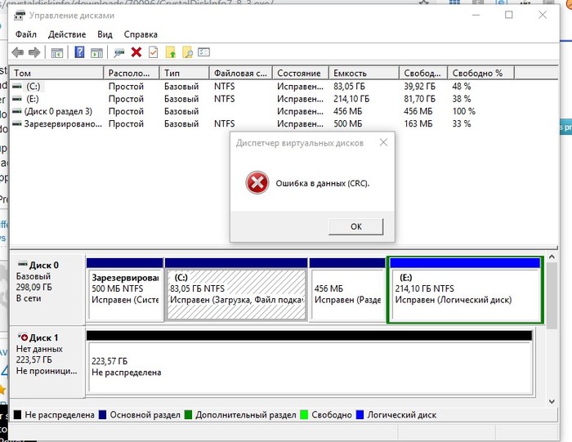Select the 223,57 ГБ unallocated space on Диск 1
Screen dimensions: 572x442
coord(309,365)
